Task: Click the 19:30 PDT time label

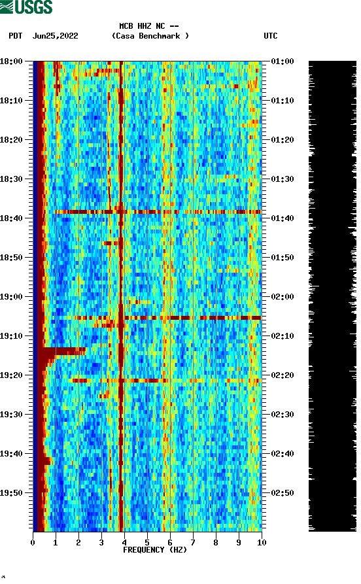Action: tap(11, 415)
